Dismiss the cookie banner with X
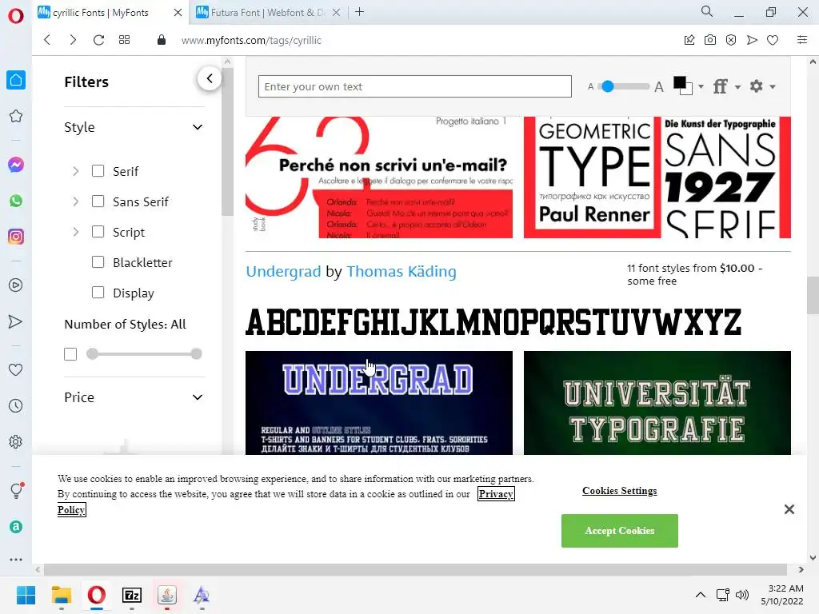Viewport: 819px width, 614px height. [789, 509]
